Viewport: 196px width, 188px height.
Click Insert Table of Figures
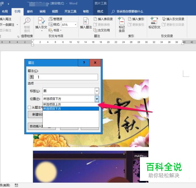click(103, 19)
